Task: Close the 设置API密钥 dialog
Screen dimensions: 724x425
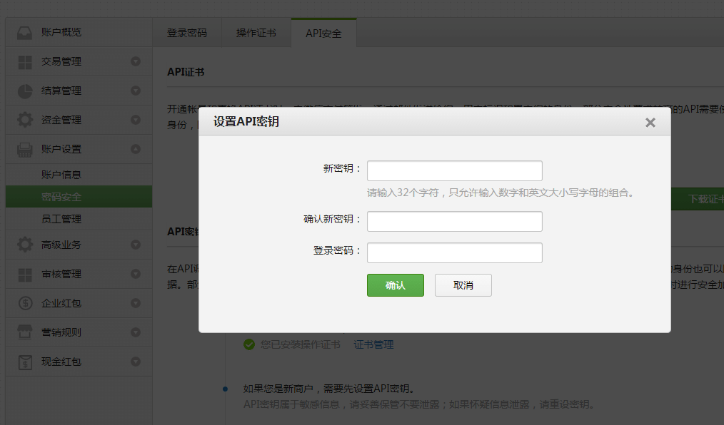Action: (650, 123)
